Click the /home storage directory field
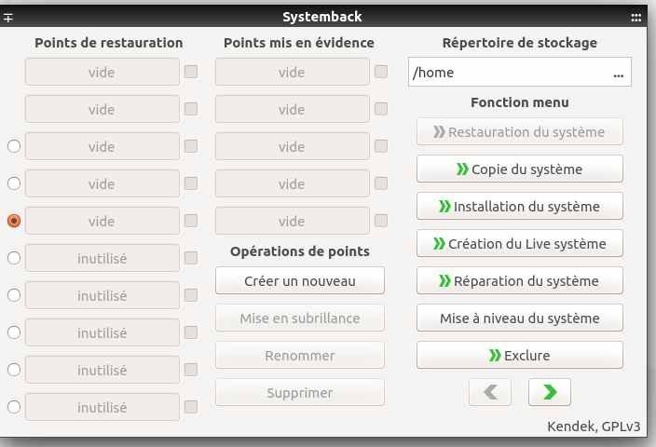The width and height of the screenshot is (656, 447). [508, 73]
